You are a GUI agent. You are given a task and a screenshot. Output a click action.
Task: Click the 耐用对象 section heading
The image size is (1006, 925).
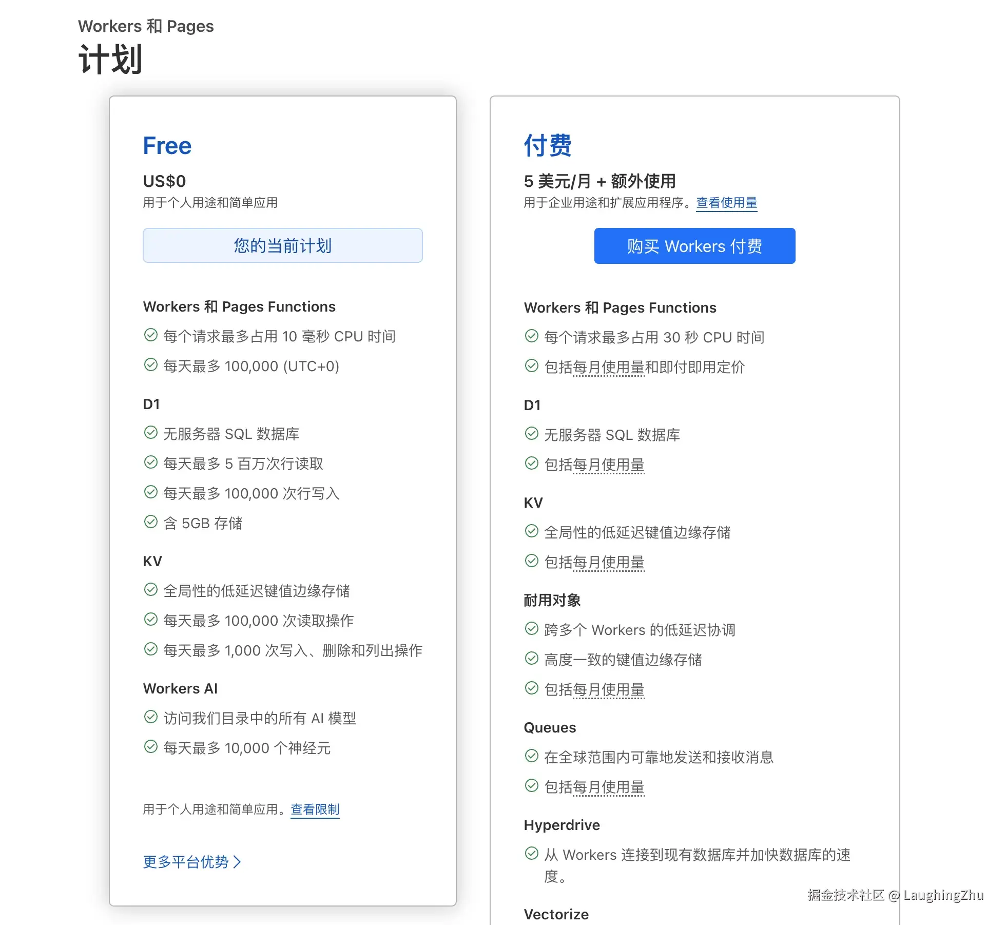point(552,600)
